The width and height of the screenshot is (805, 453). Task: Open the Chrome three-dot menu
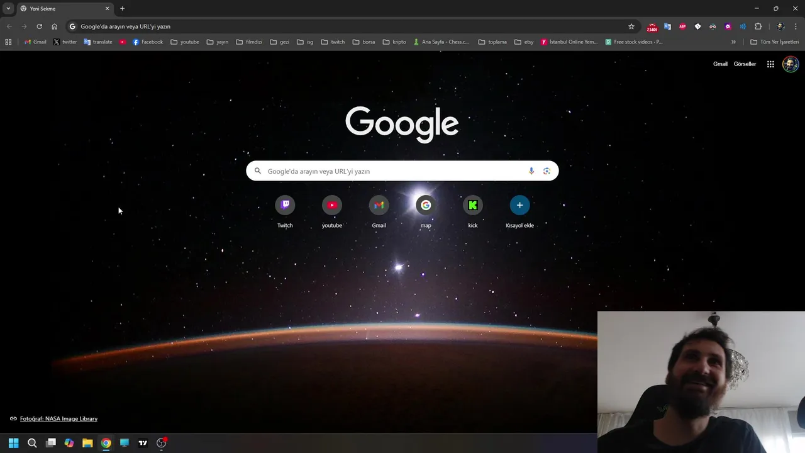click(x=796, y=26)
